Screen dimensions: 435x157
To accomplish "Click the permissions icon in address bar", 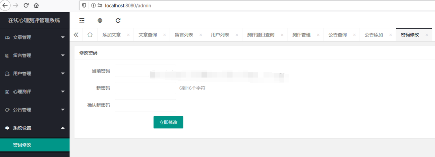I will (x=100, y=5).
